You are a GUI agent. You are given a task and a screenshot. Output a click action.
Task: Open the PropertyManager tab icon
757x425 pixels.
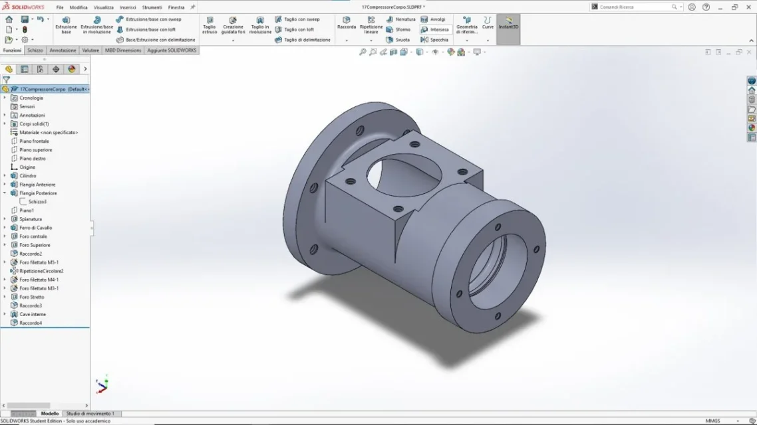25,69
